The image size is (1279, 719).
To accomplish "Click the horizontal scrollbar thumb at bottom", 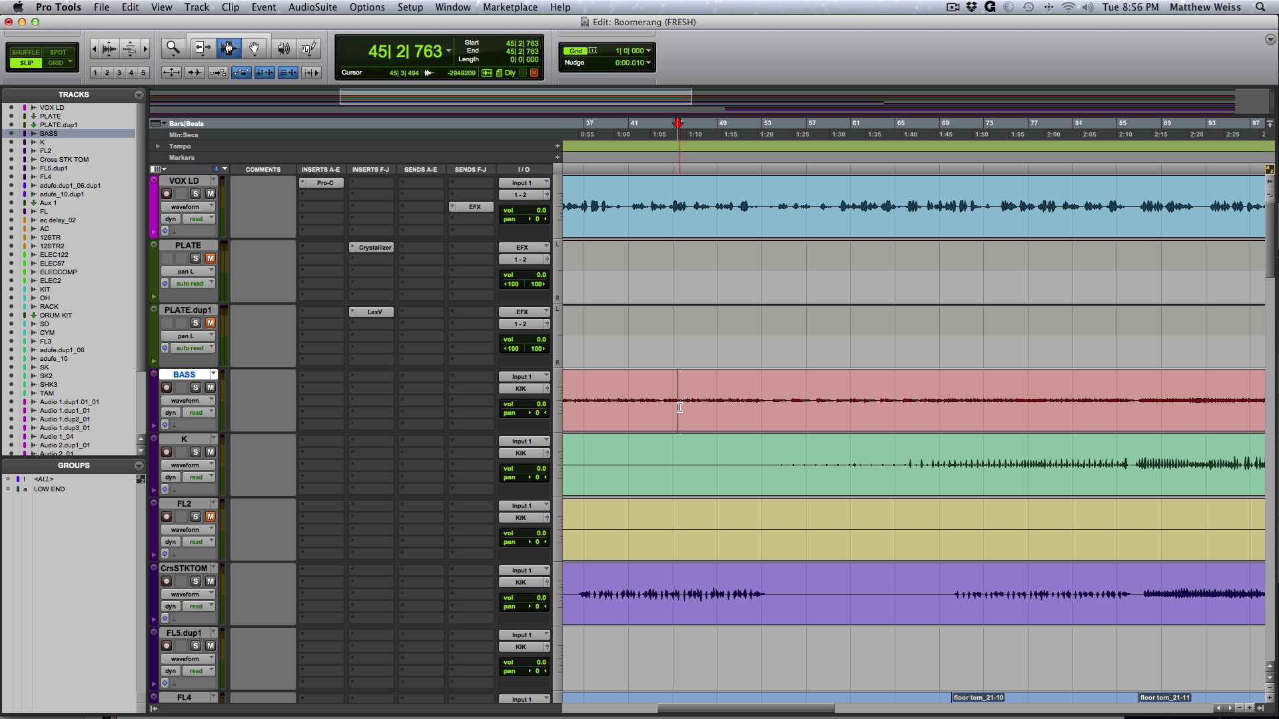I will tap(746, 708).
